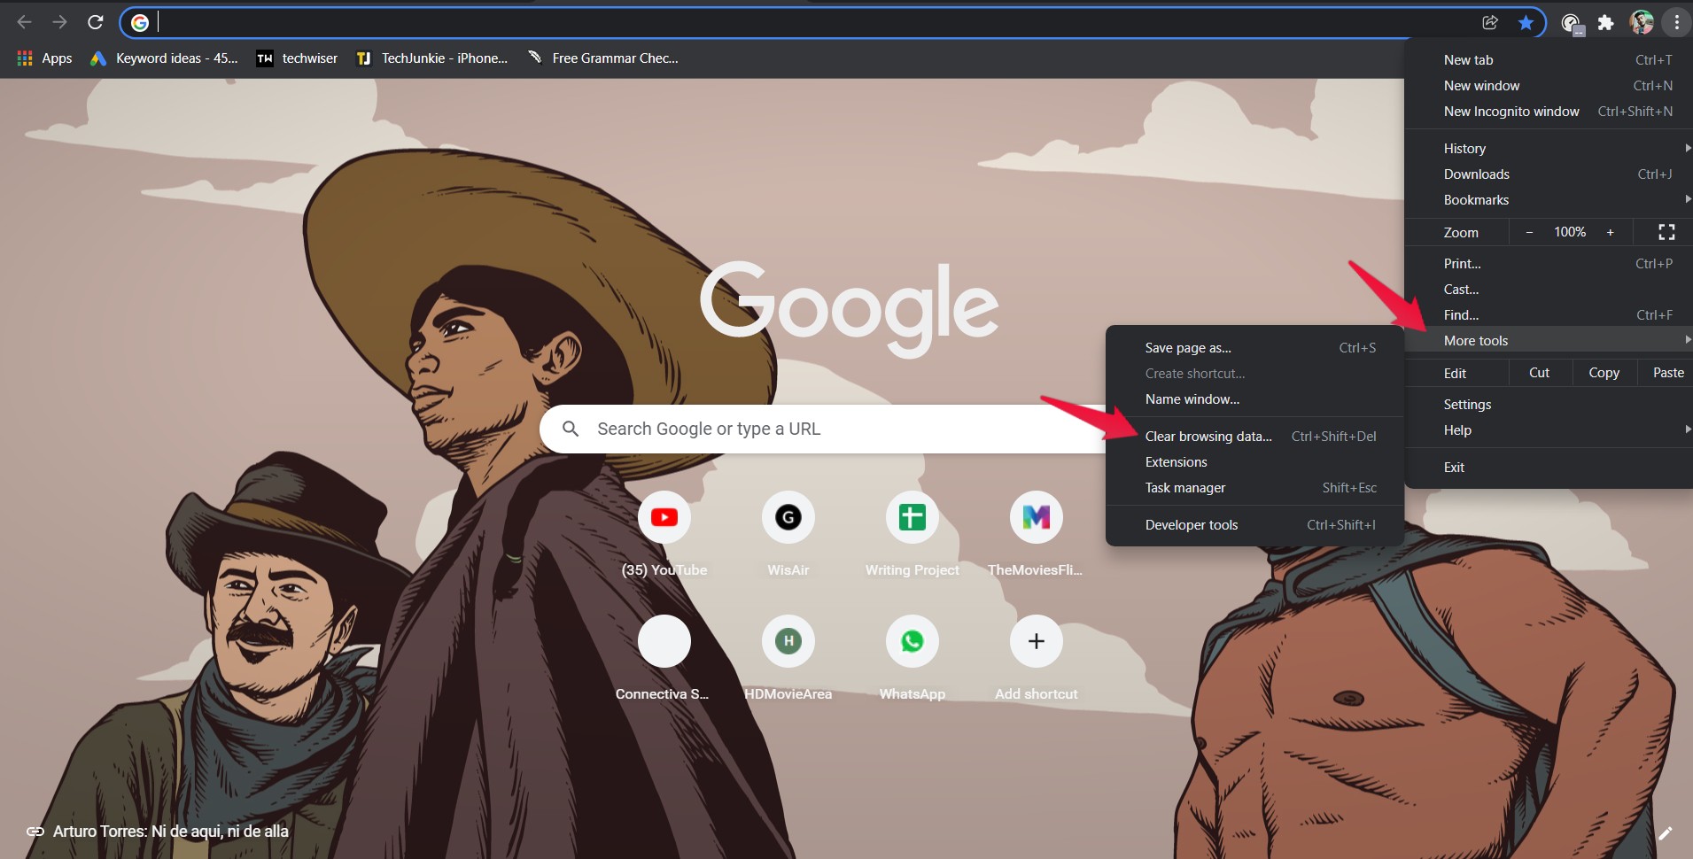Image resolution: width=1693 pixels, height=859 pixels.
Task: Click the browser Forward arrow
Action: [x=59, y=22]
